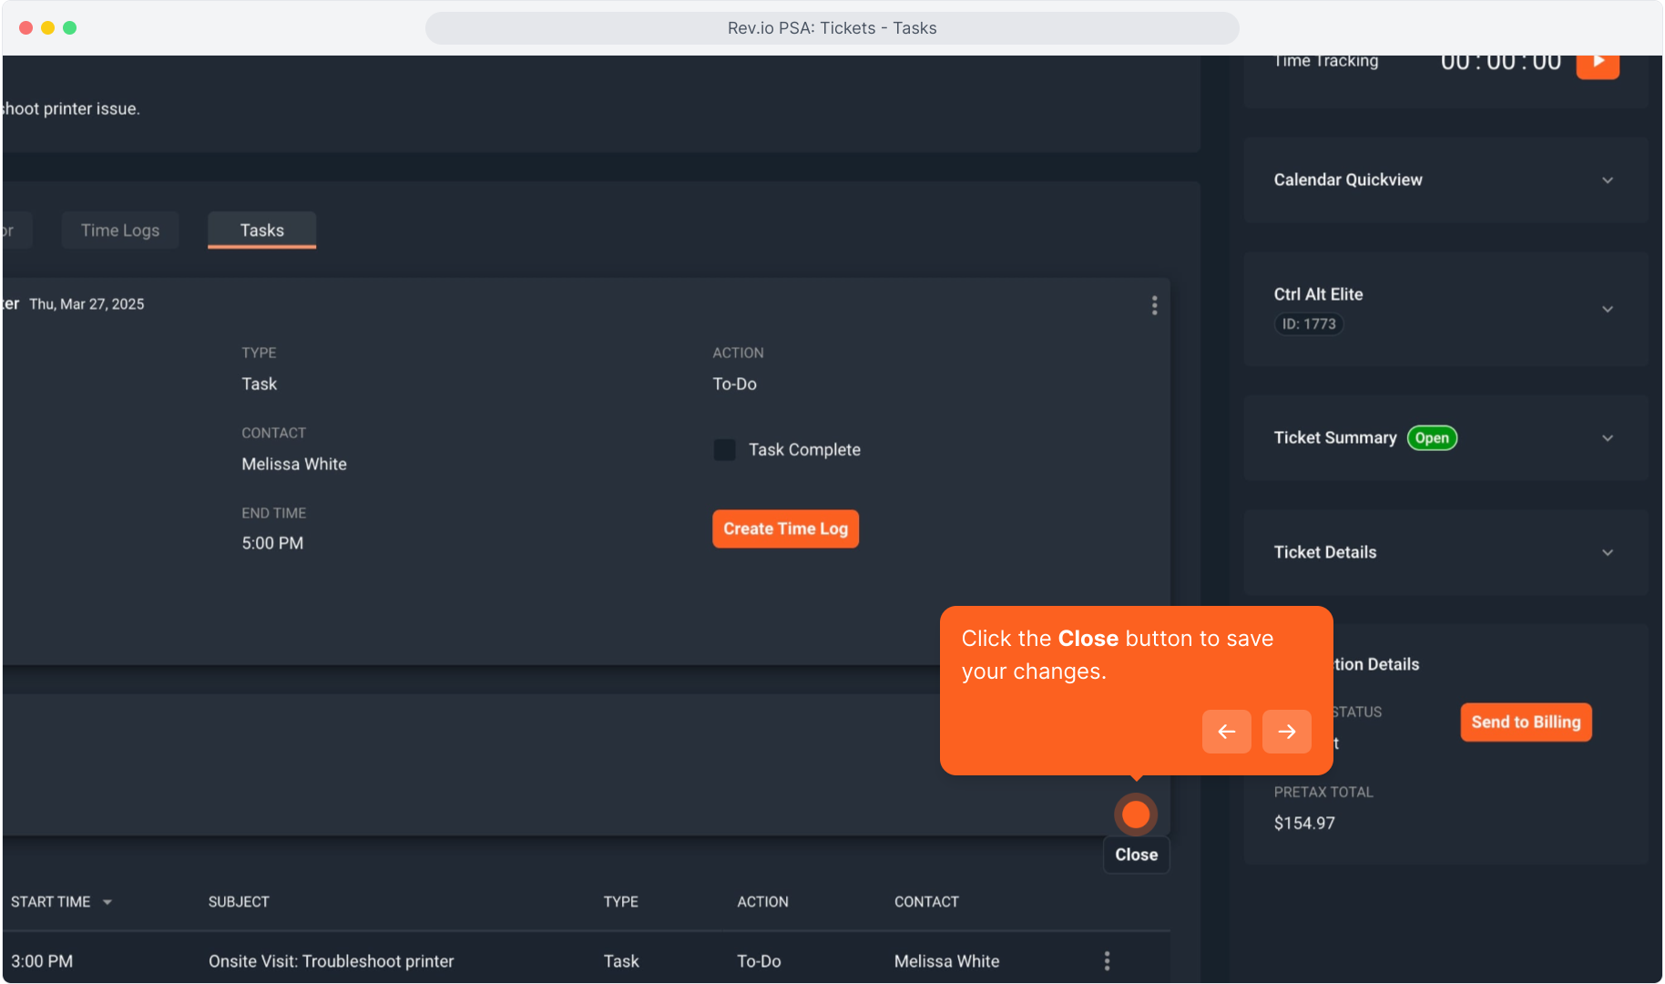Click the orange tour hotspot above Close
This screenshot has height=984, width=1665.
pos(1135,814)
